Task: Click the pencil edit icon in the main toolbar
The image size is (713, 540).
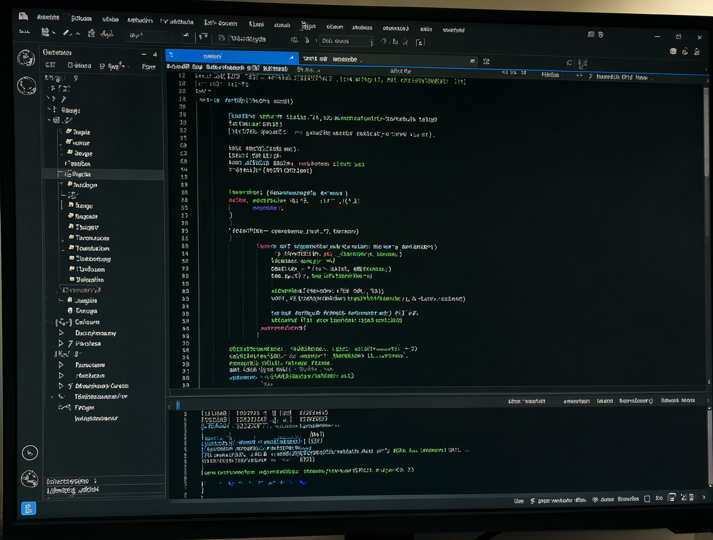Action: (x=66, y=33)
